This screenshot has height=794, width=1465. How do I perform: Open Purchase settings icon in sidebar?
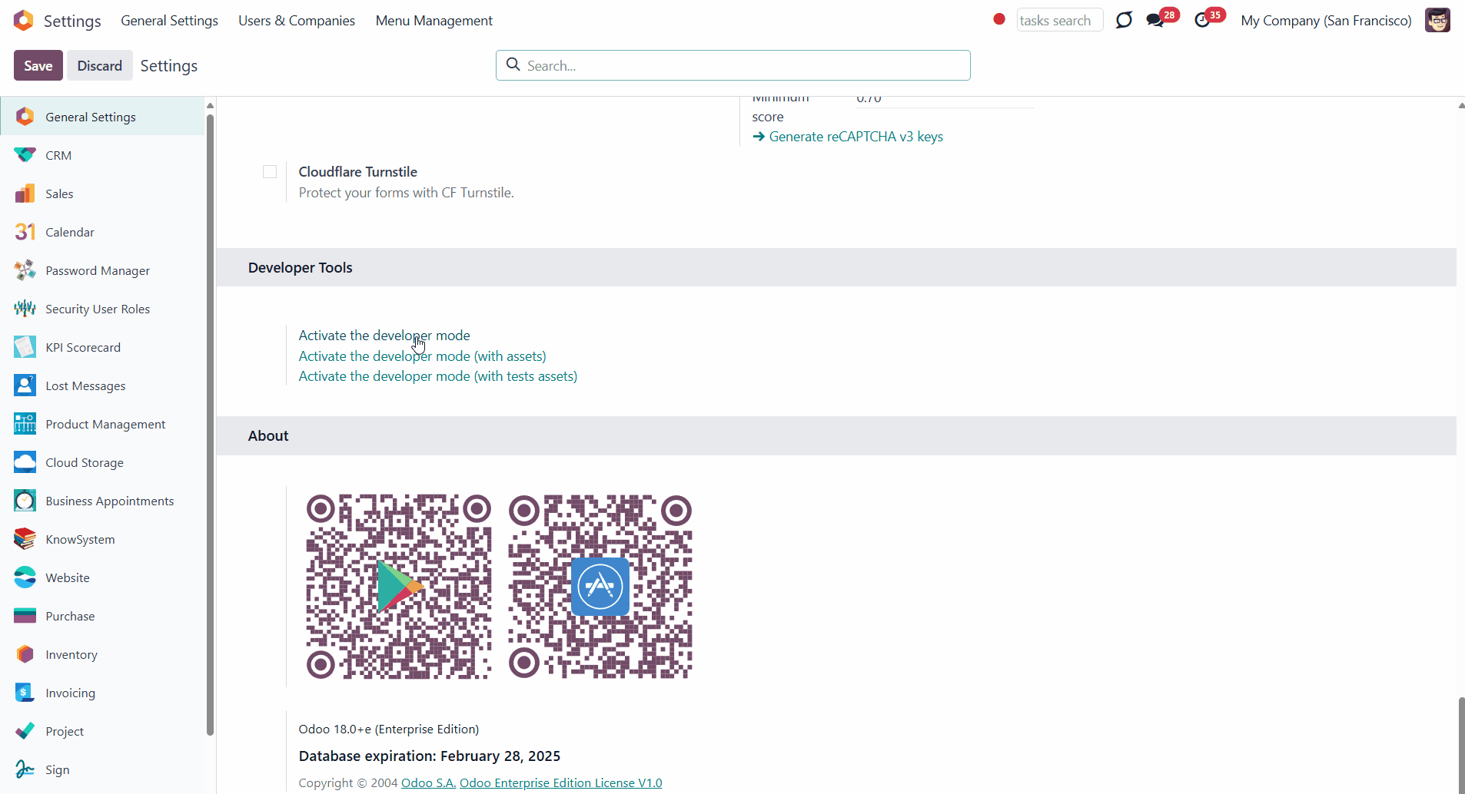(25, 616)
